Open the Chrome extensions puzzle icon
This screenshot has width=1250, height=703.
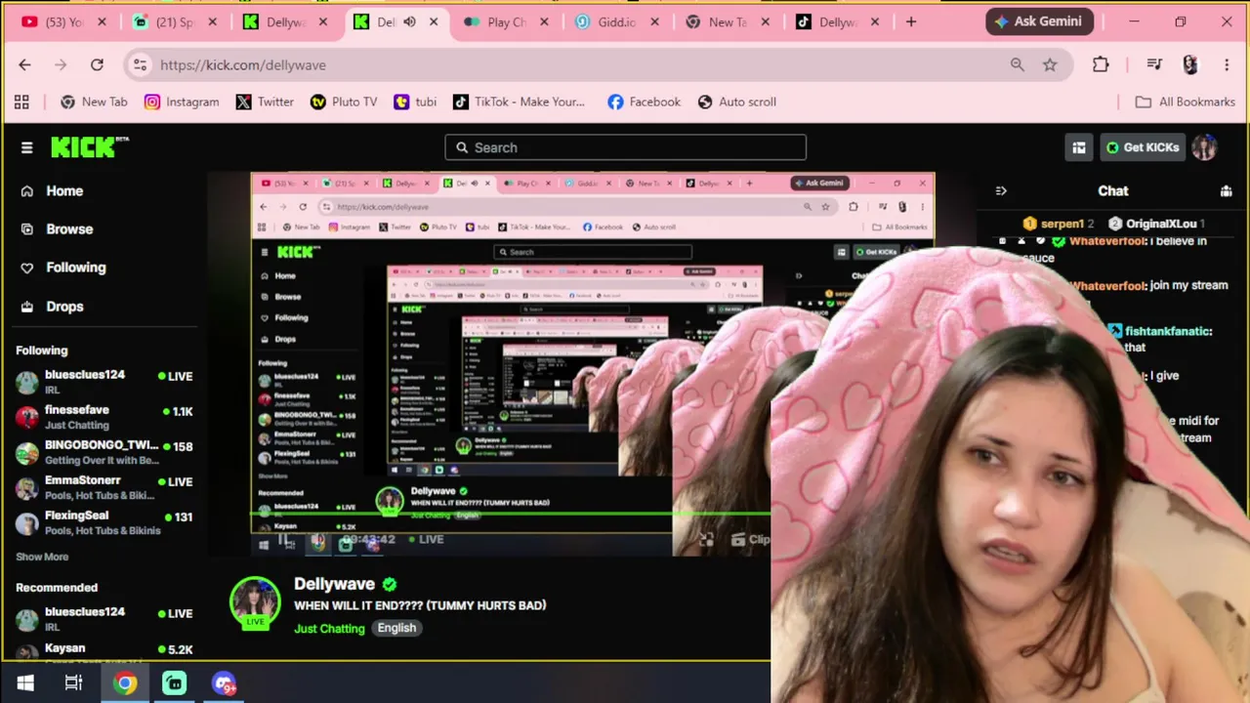[x=1101, y=64]
